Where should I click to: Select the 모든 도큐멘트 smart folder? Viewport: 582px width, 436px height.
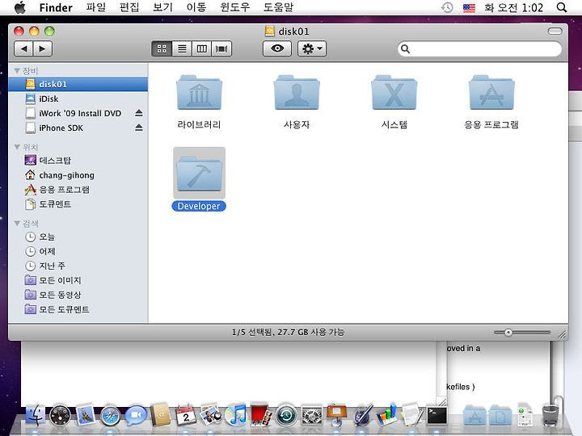pos(78,309)
